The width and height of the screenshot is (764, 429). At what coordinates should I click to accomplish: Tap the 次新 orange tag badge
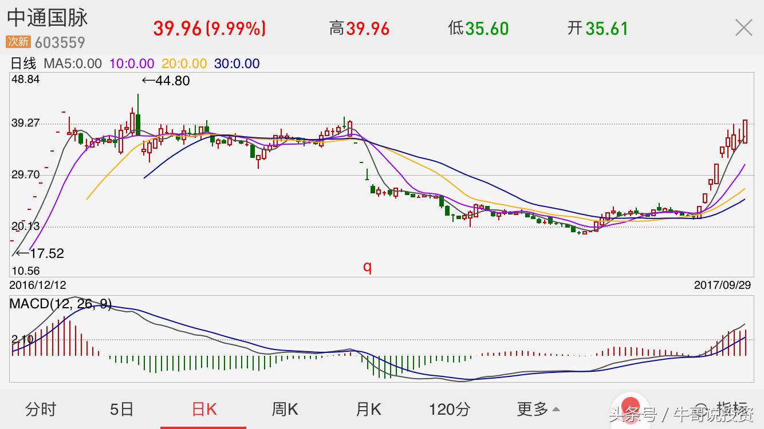click(x=18, y=42)
